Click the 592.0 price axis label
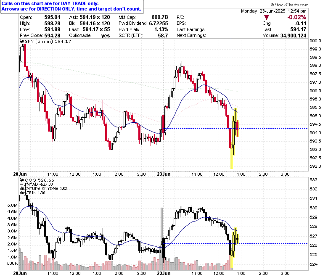The width and height of the screenshot is (328, 277). point(315,166)
